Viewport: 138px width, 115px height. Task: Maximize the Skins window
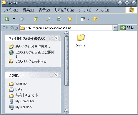(127, 3)
